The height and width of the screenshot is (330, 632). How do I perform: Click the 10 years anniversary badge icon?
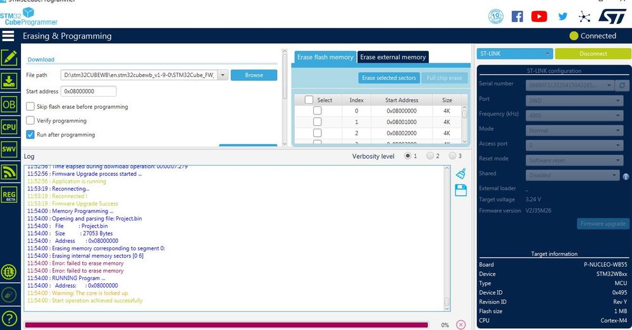tap(496, 16)
